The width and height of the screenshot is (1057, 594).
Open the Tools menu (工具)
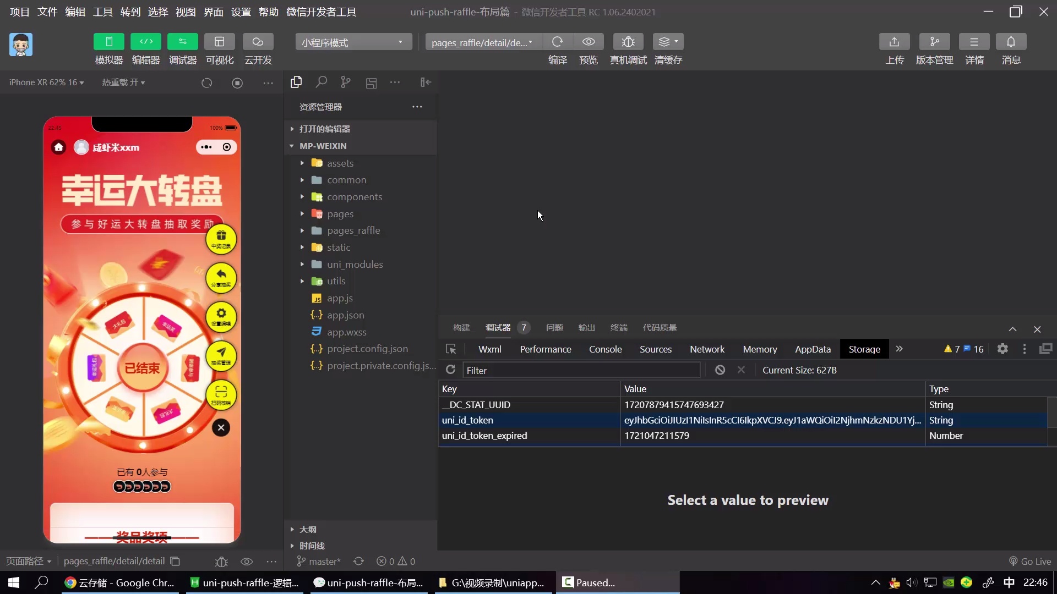(x=102, y=12)
